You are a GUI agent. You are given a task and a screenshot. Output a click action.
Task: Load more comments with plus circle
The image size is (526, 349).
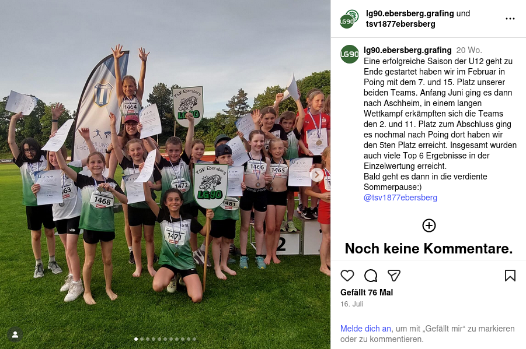tap(429, 225)
